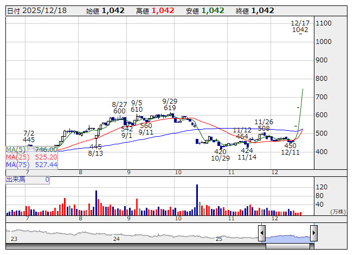Click the MA(5) legend value 746.00
354x255 pixels.
click(x=46, y=150)
